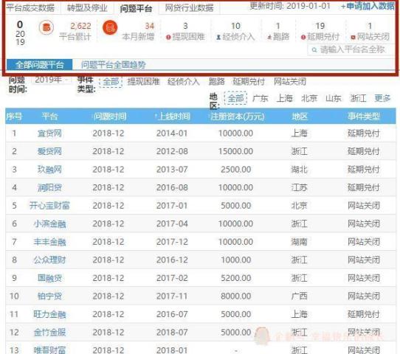Filter region by 北京

click(x=309, y=98)
